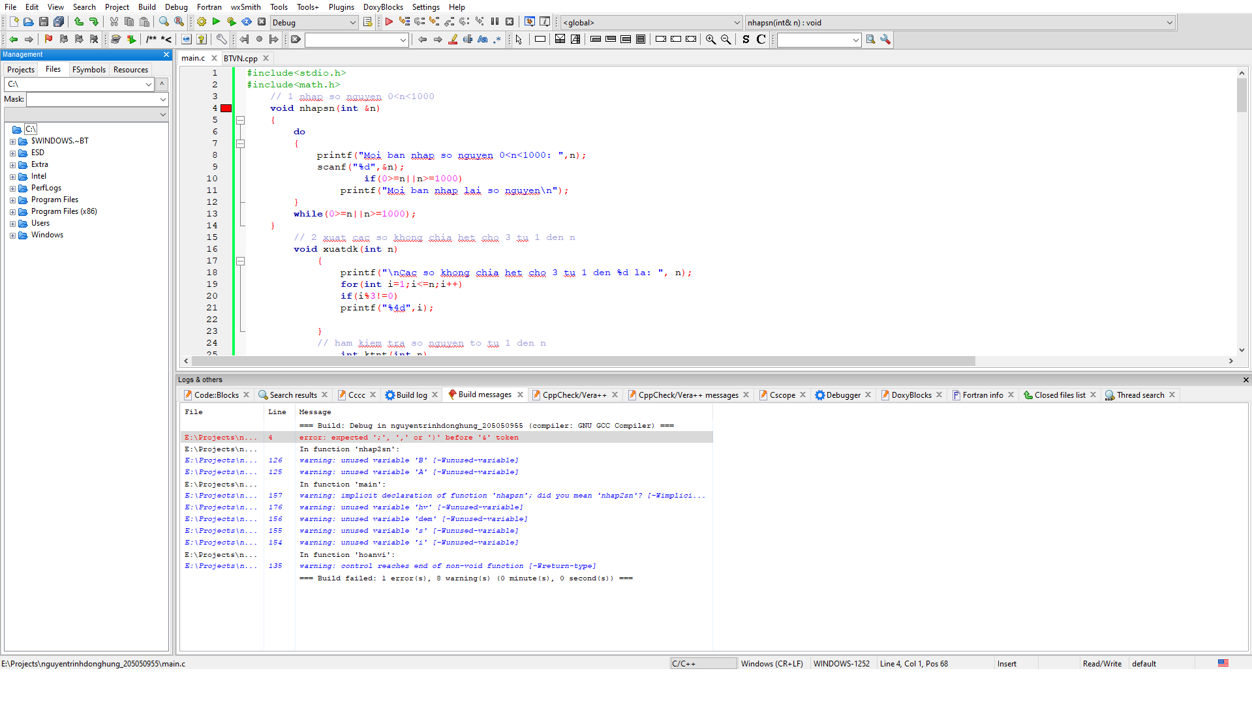The height and width of the screenshot is (703, 1252).
Task: Click the Zoom in magnifier icon
Action: pos(710,40)
